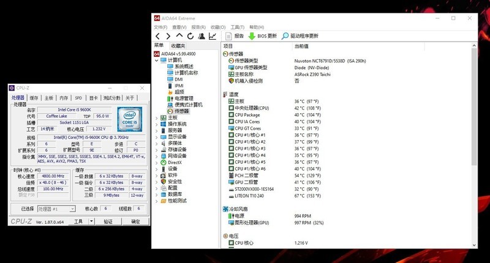Expand the 网络设备 tree node
The height and width of the screenshot is (263, 490).
tap(157, 156)
